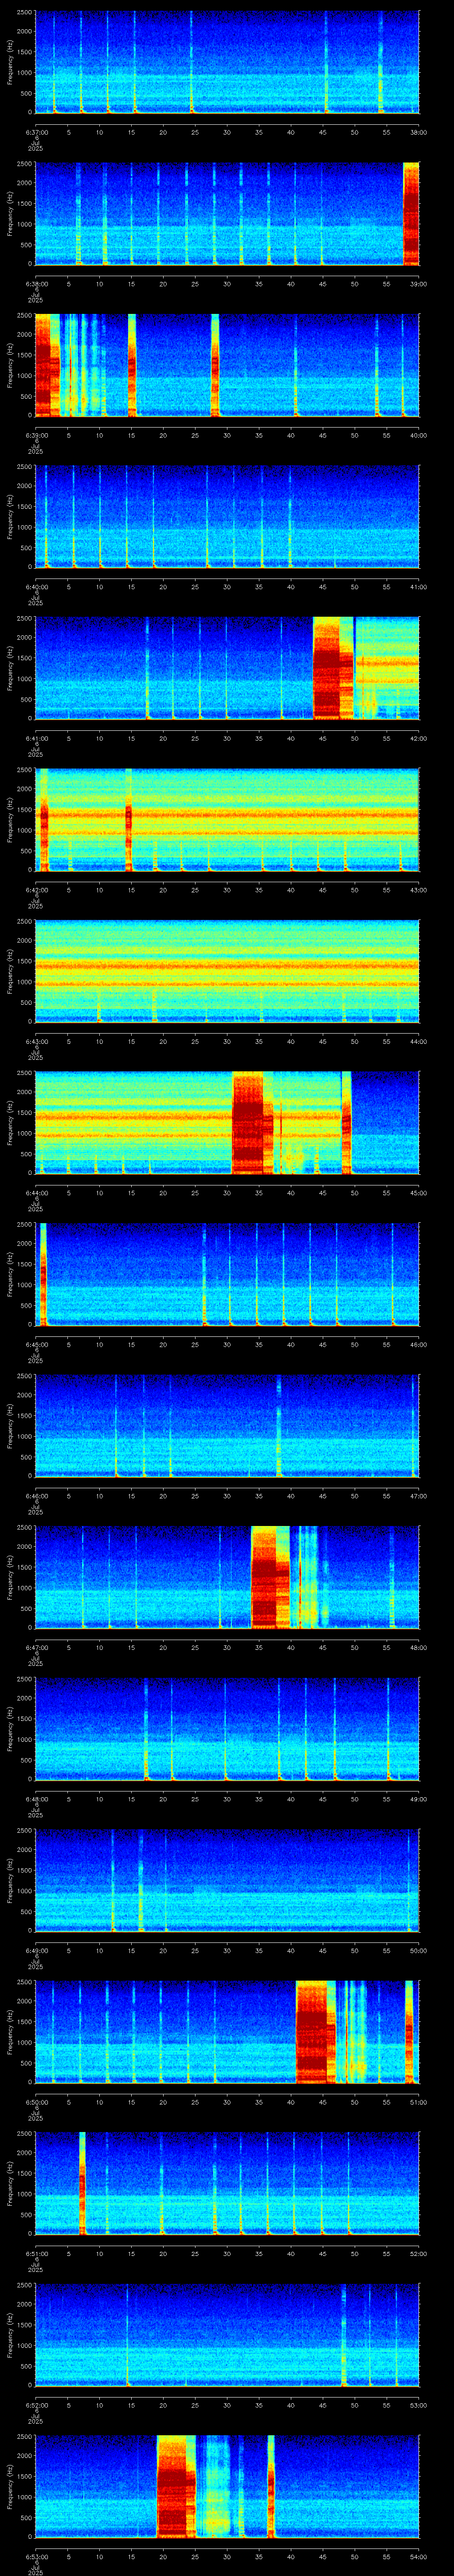The height and width of the screenshot is (2576, 454).
Task: Click the 42:00 end time label
Action: pos(418,738)
